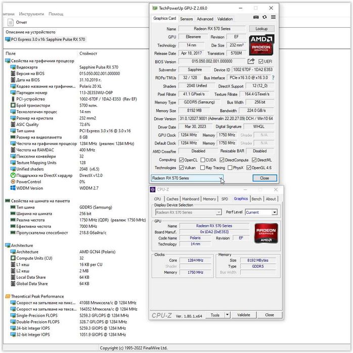353x353 pixels.
Task: Switch to the CPU-Z About tab
Action: pyautogui.click(x=271, y=199)
